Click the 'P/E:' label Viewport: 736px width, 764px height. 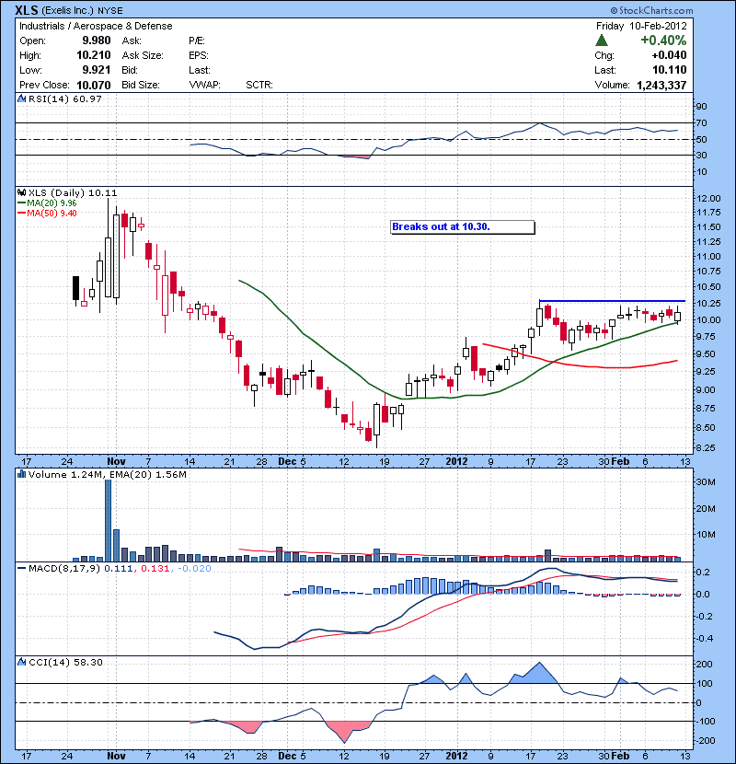pyautogui.click(x=197, y=41)
